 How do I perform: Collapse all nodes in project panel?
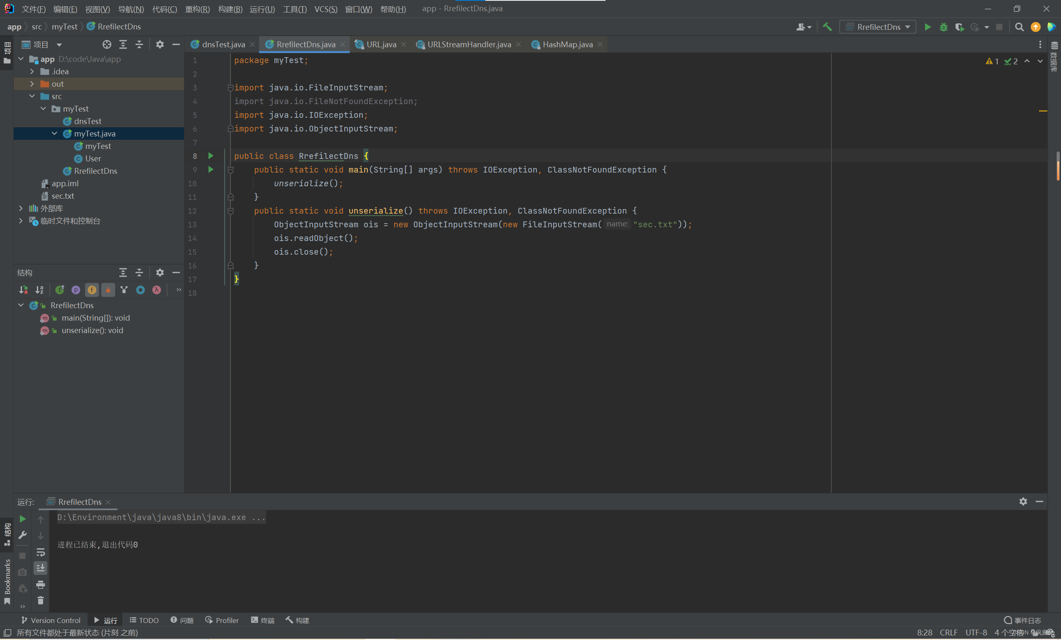139,44
